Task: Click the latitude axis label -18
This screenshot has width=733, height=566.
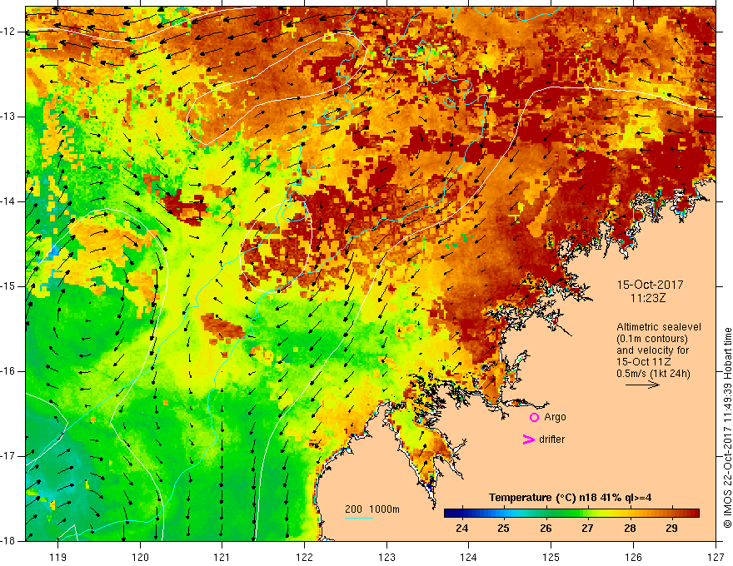Action: [8, 541]
